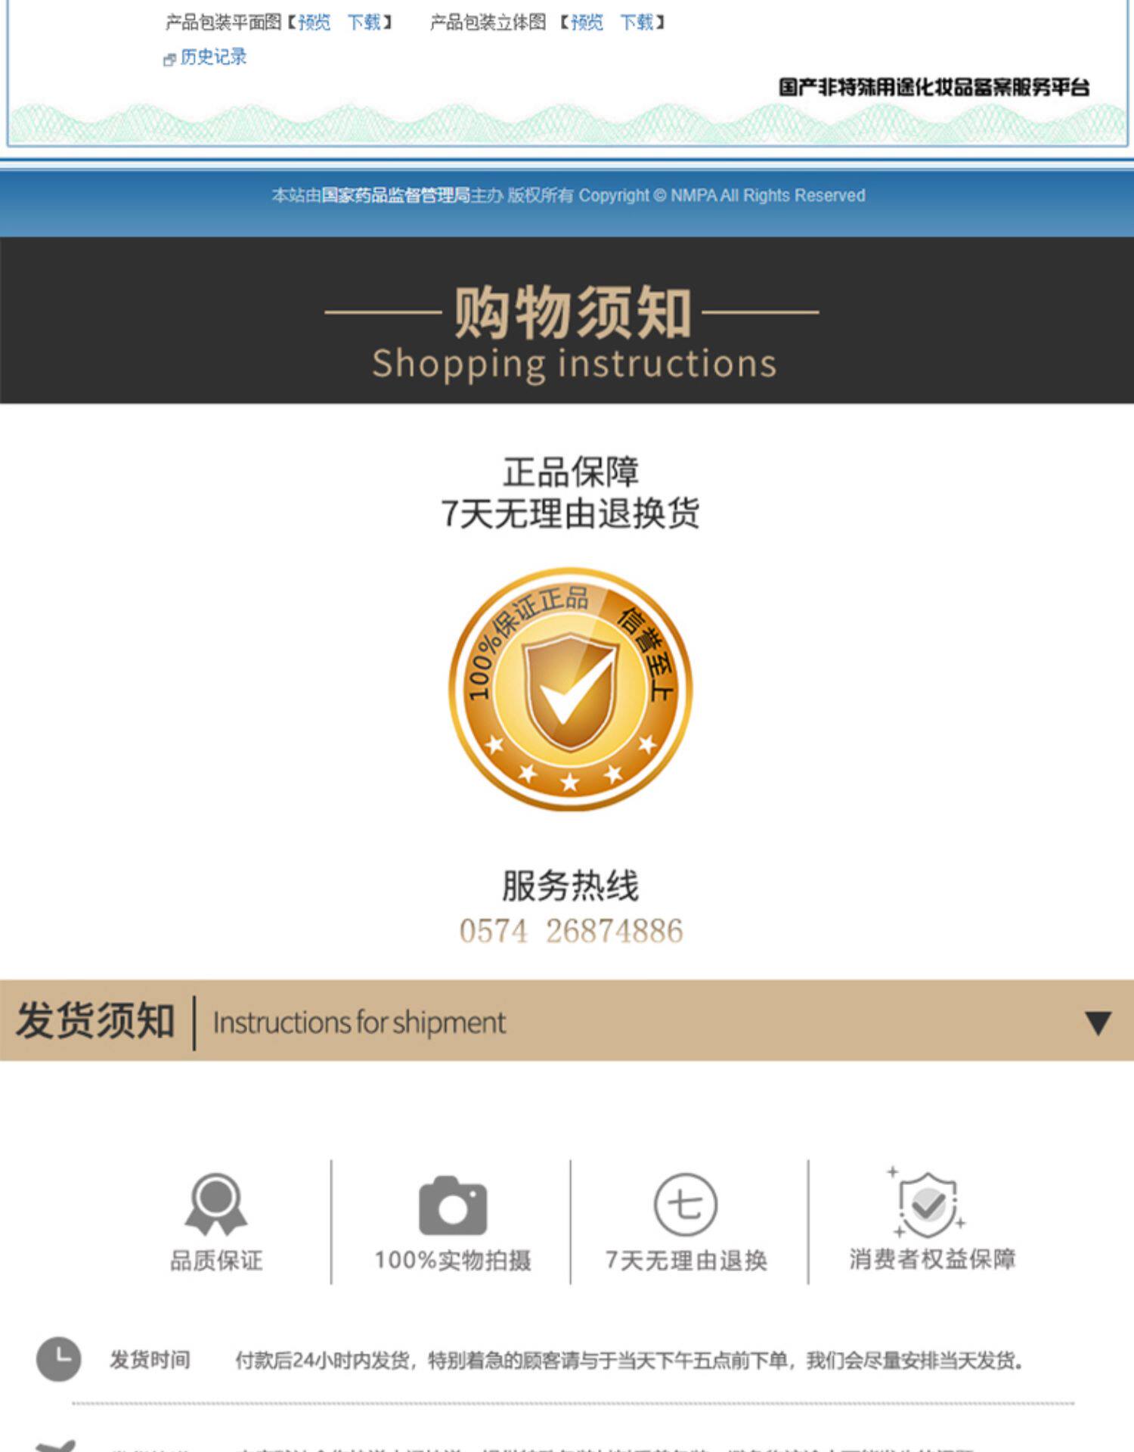Open 预览 for 产品包装立体图

click(587, 23)
